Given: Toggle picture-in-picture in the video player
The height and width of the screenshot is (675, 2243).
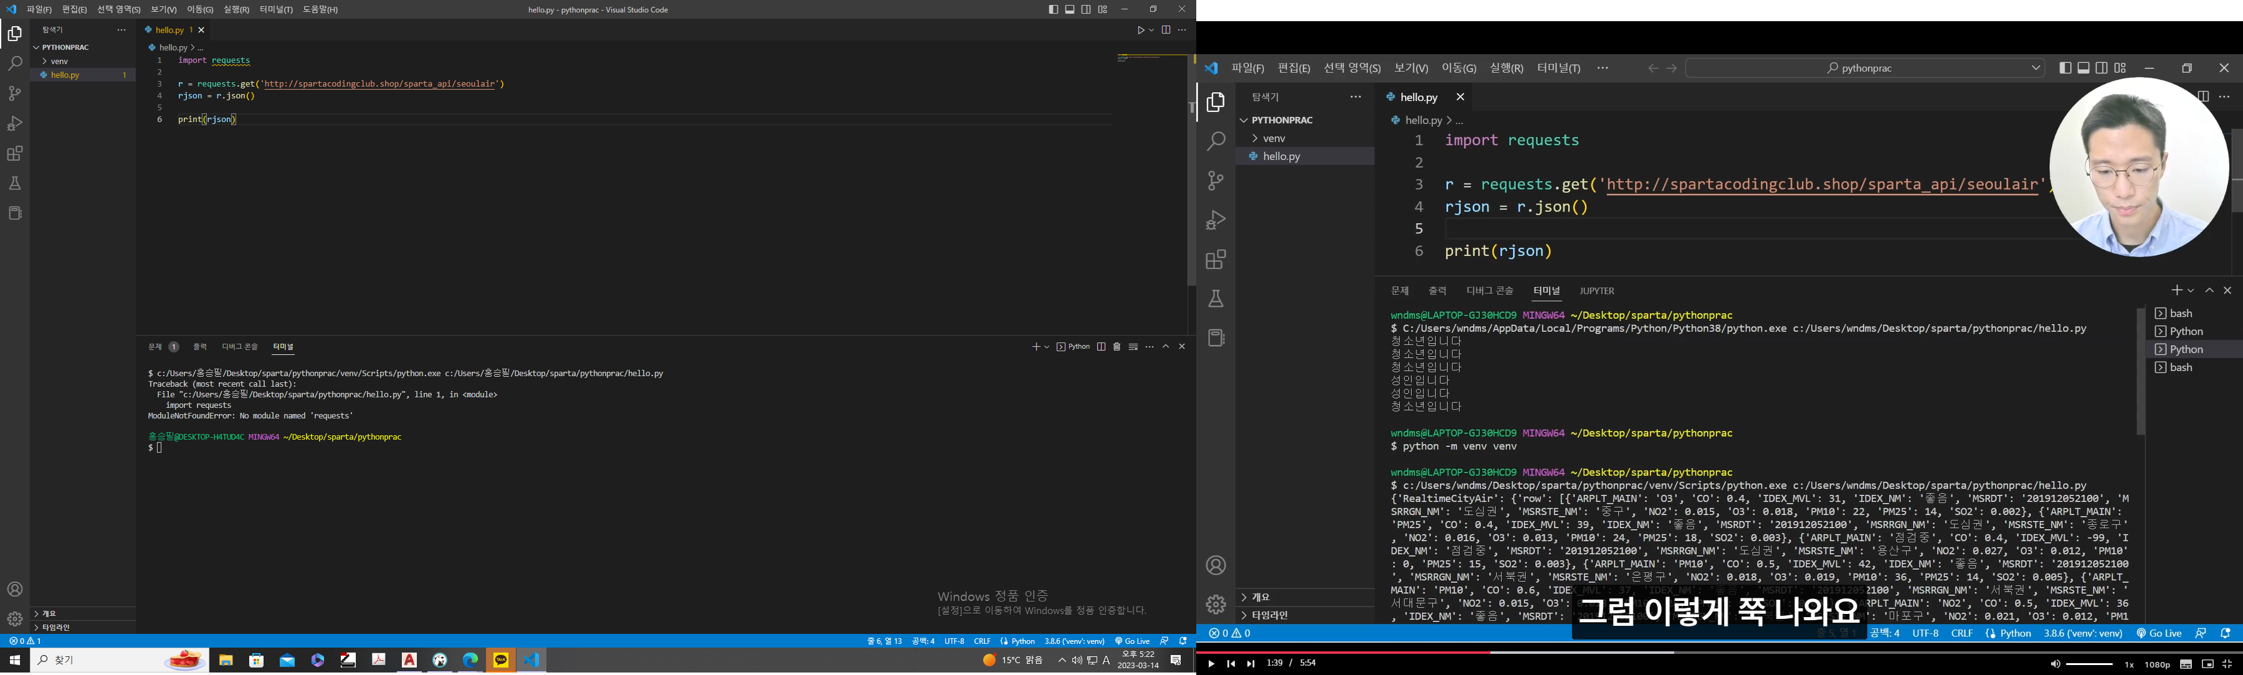Looking at the screenshot, I should tap(2207, 664).
